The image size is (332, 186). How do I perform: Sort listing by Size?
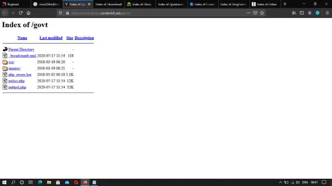tap(70, 38)
